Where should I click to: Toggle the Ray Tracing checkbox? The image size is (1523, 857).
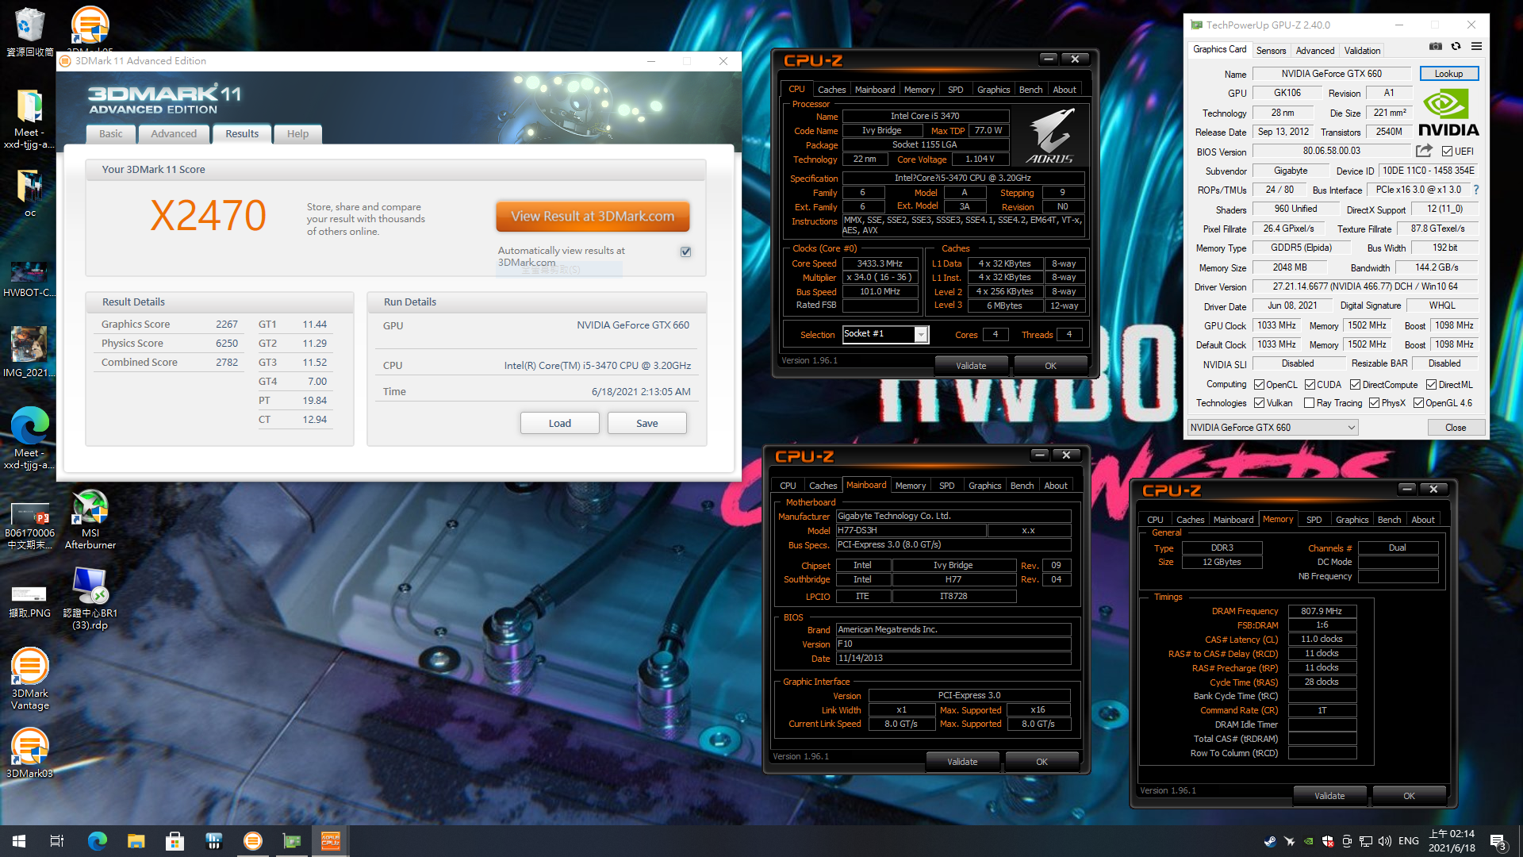click(1309, 403)
